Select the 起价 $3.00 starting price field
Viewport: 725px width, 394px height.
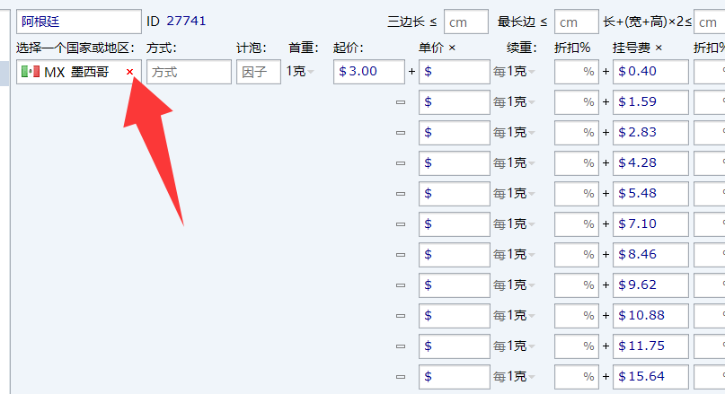coord(368,72)
